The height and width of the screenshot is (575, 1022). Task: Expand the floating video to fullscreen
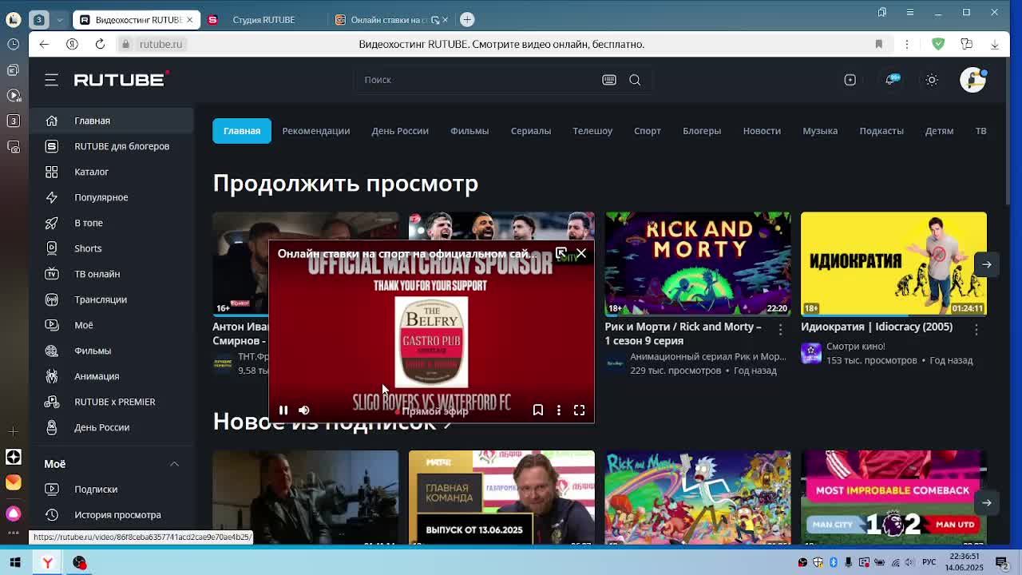[580, 410]
